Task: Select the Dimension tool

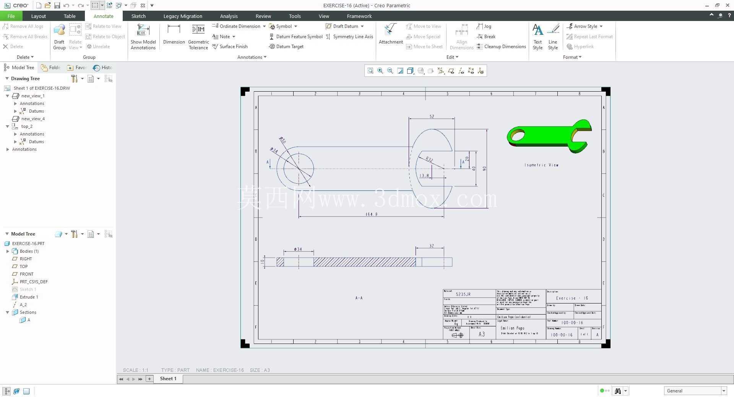Action: pyautogui.click(x=174, y=34)
